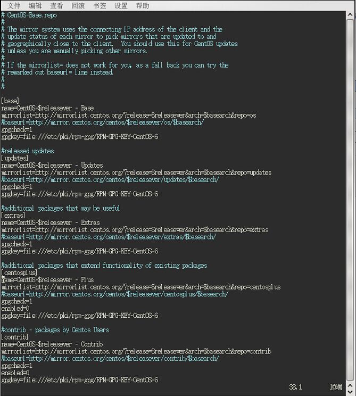Click the scrollbar up arrow at top
Viewport: 356px width, 396px height.
350,15
